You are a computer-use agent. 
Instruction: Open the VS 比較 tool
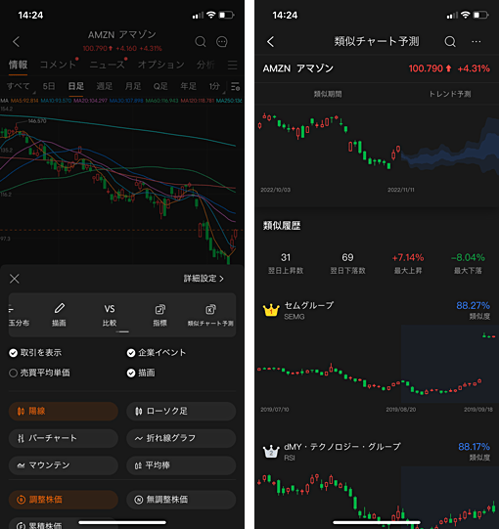[x=110, y=315]
